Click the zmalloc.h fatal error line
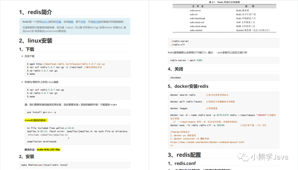This screenshot has width=298, height=170. tap(77, 131)
